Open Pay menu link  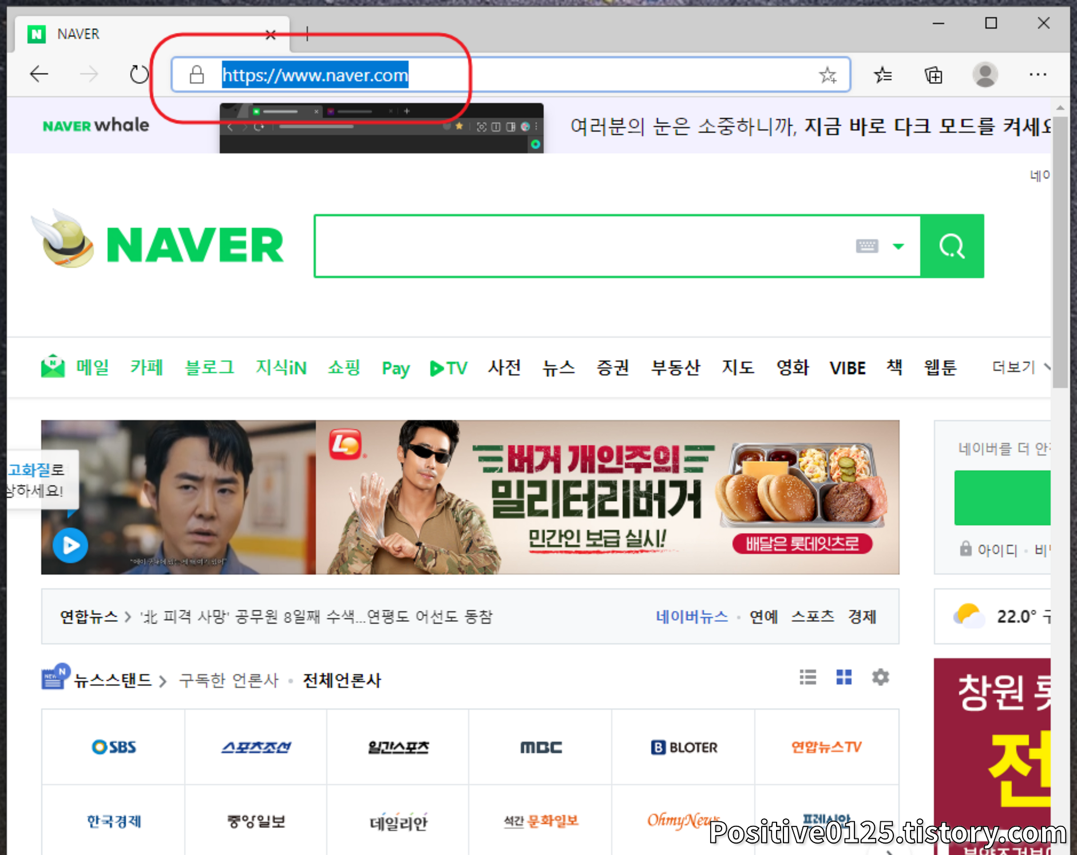[395, 369]
